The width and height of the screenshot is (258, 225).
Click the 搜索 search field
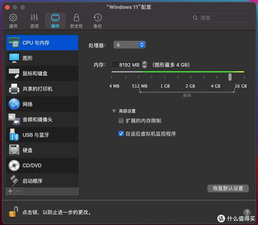(x=222, y=18)
